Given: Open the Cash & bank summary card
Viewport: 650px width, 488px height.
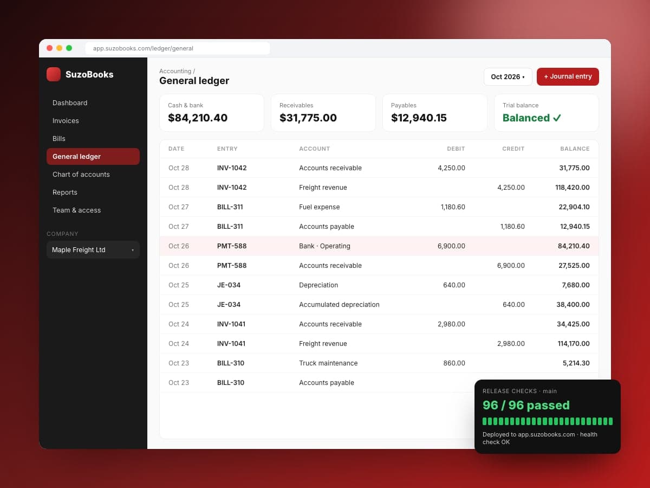Looking at the screenshot, I should point(212,113).
